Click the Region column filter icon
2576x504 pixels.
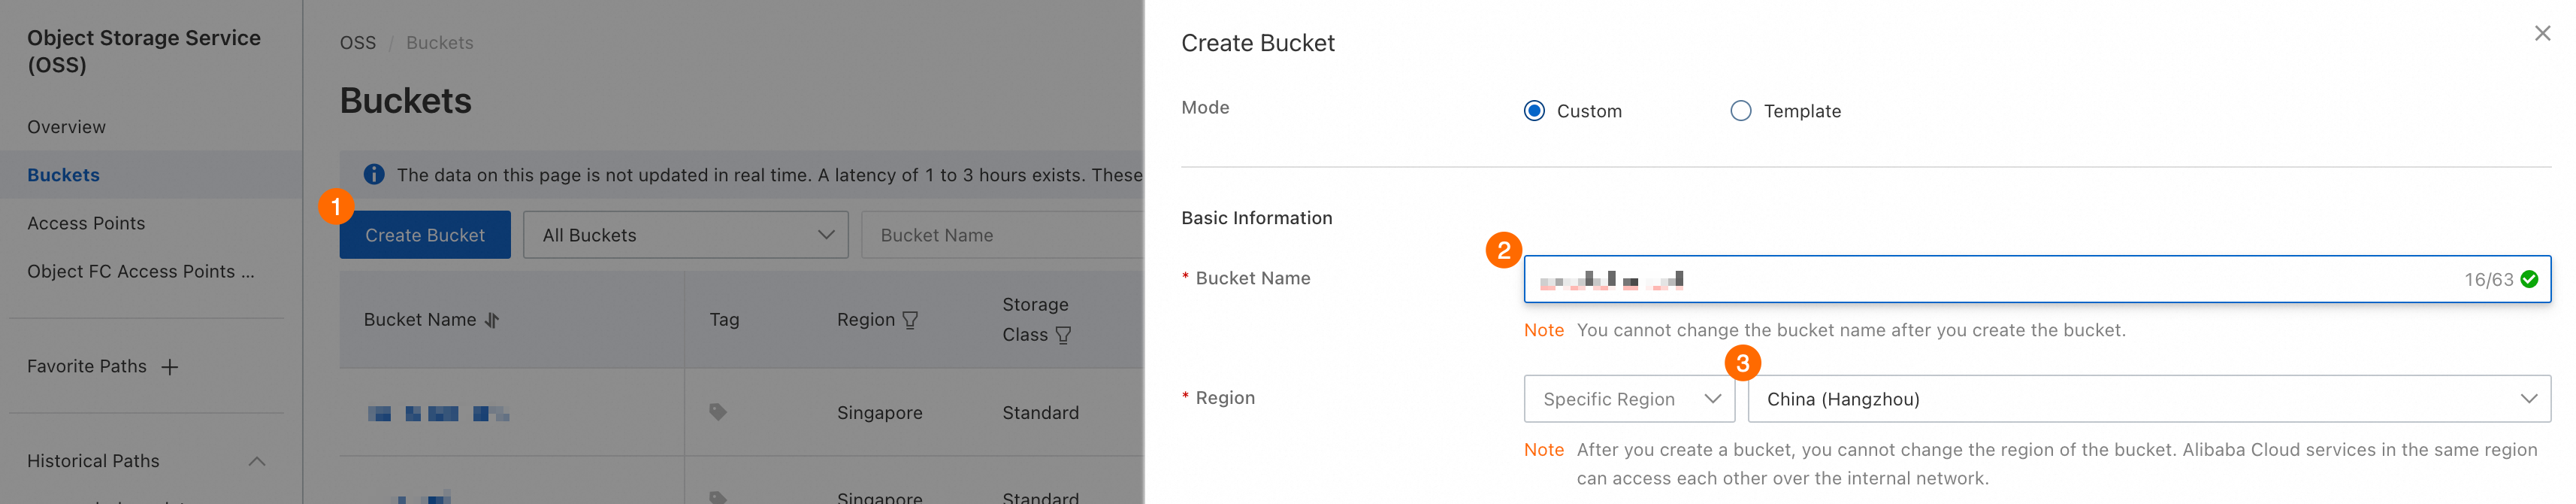[x=910, y=320]
